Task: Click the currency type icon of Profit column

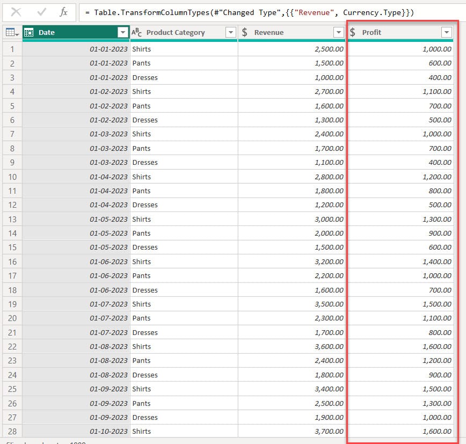Action: [353, 32]
